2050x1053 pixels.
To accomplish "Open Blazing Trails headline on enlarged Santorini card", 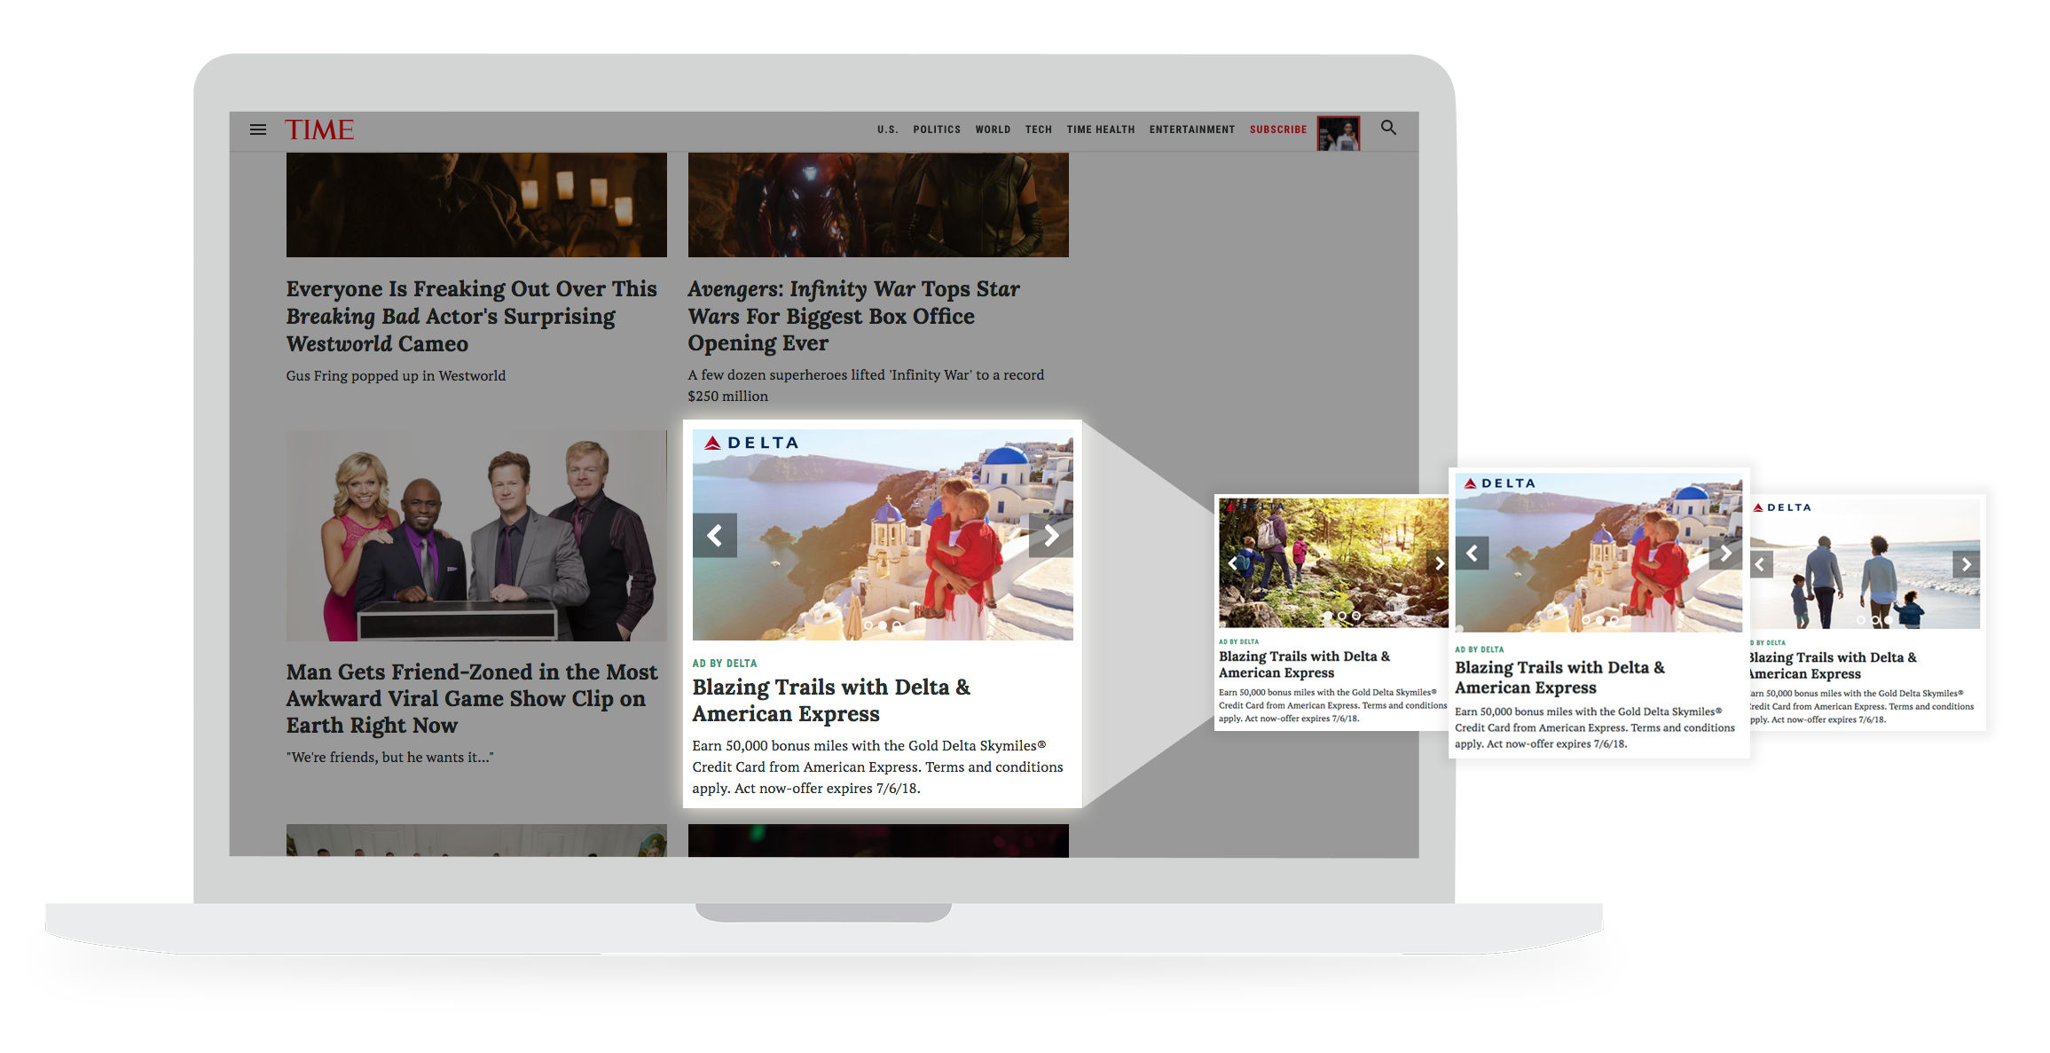I will (x=1559, y=677).
